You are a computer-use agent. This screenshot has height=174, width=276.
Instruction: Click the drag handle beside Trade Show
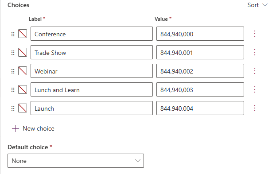tap(13, 53)
